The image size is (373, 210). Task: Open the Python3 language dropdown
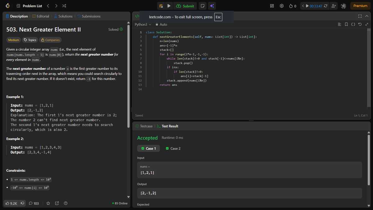(143, 24)
